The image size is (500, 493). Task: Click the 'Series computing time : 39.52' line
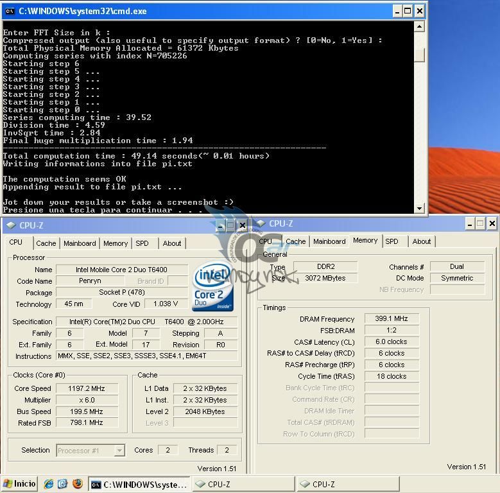point(77,117)
